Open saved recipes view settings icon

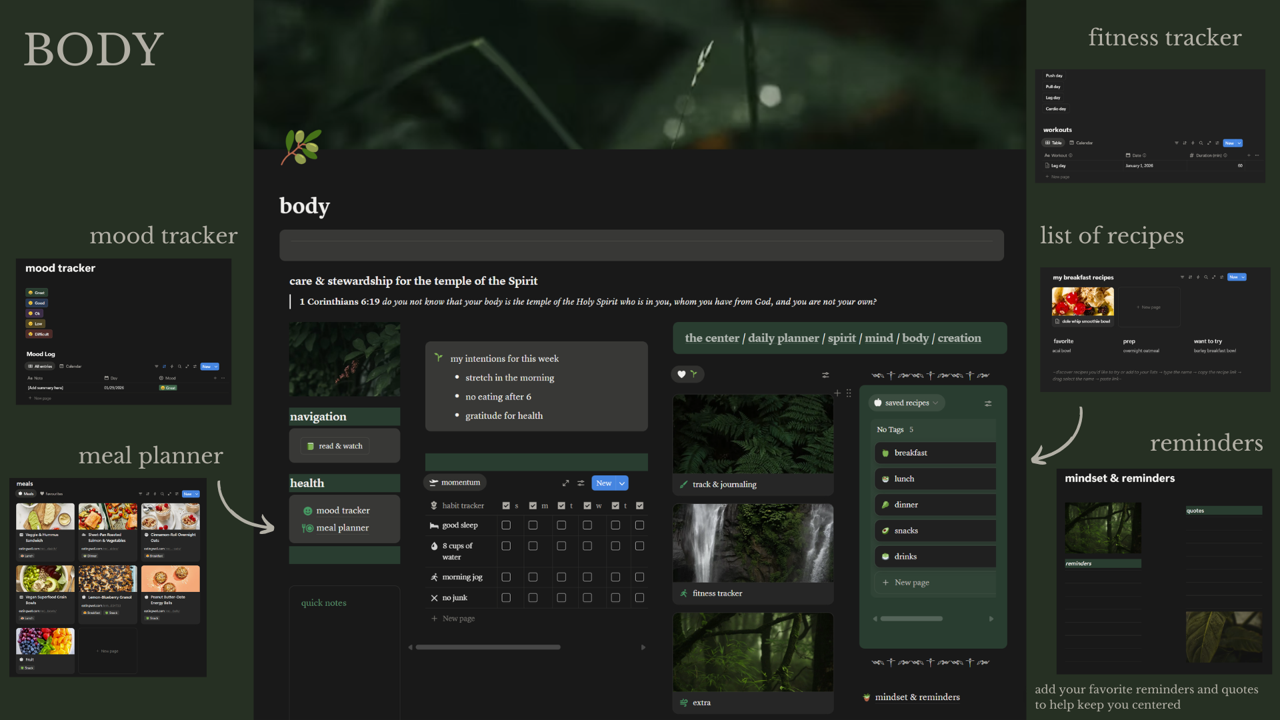pyautogui.click(x=988, y=403)
